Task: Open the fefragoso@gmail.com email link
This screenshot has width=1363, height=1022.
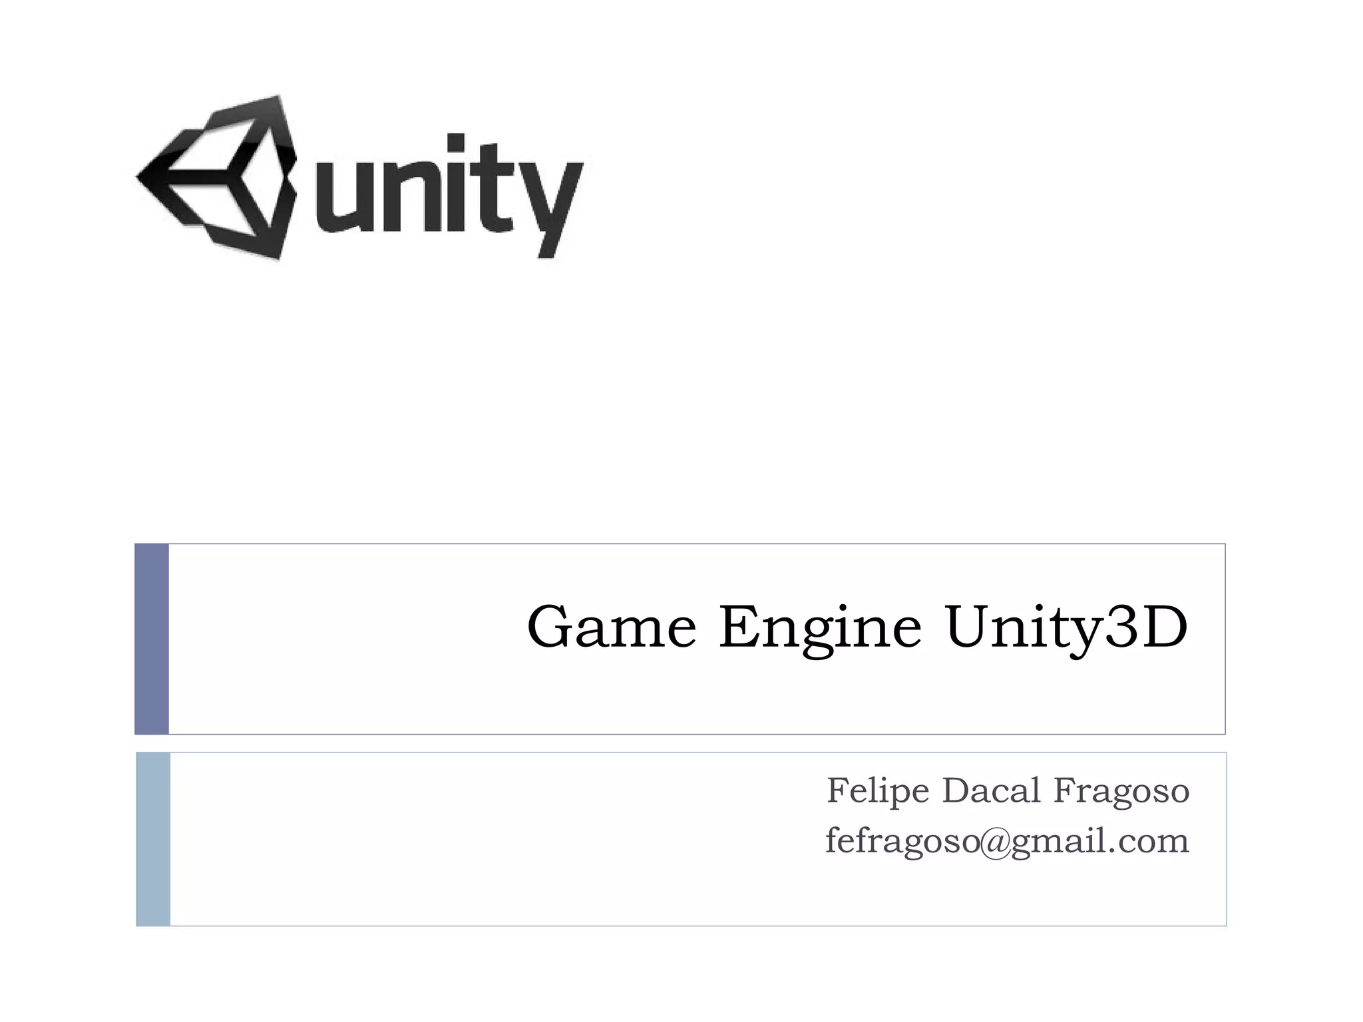Action: point(1007,842)
